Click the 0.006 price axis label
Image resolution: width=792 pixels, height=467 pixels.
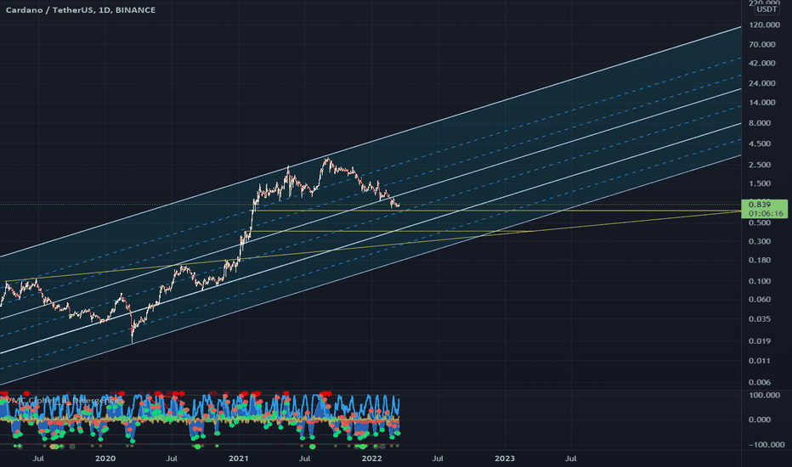tap(761, 383)
